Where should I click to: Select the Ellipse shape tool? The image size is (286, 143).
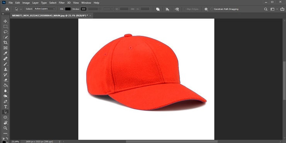click(5, 117)
